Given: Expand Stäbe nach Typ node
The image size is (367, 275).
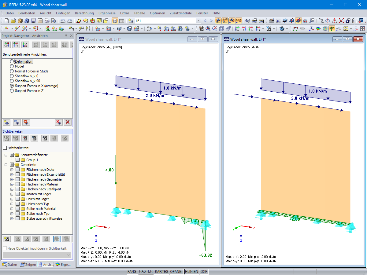Looking at the screenshot, I should [x=12, y=214].
